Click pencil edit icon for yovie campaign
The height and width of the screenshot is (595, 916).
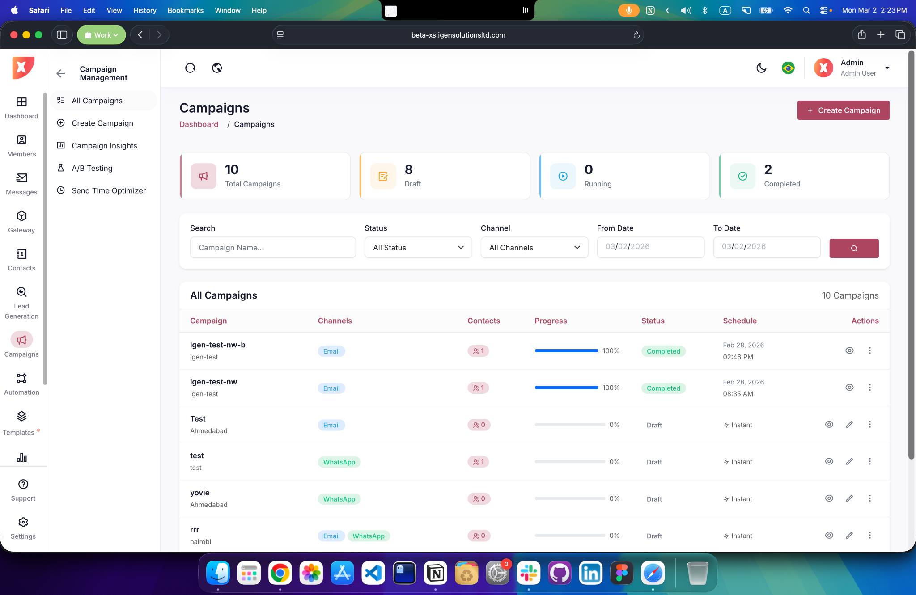849,498
